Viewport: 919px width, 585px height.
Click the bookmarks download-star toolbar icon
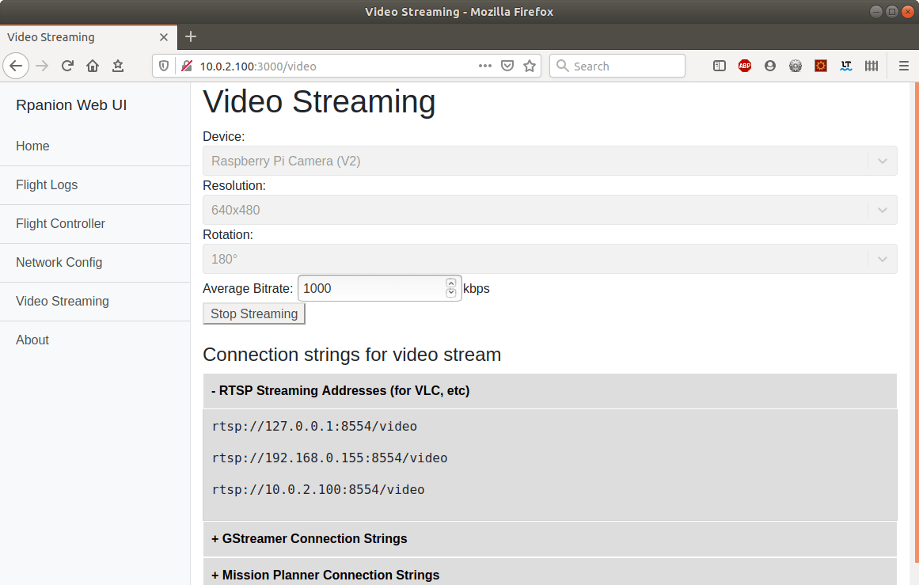(x=118, y=66)
